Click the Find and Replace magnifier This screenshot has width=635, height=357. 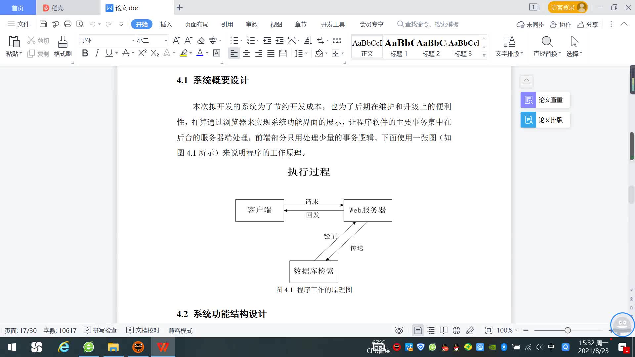tap(547, 42)
